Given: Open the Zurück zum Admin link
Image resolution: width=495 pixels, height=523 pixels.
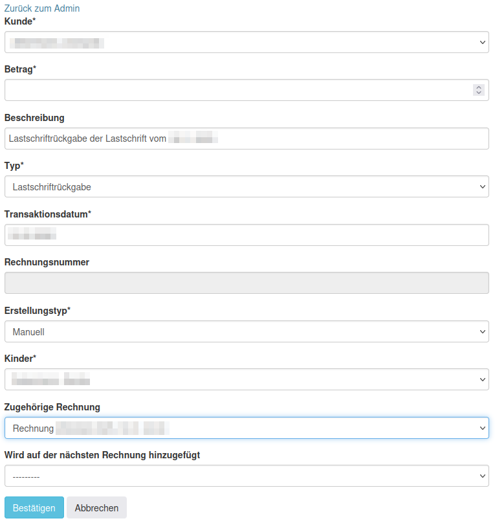Looking at the screenshot, I should coord(42,8).
